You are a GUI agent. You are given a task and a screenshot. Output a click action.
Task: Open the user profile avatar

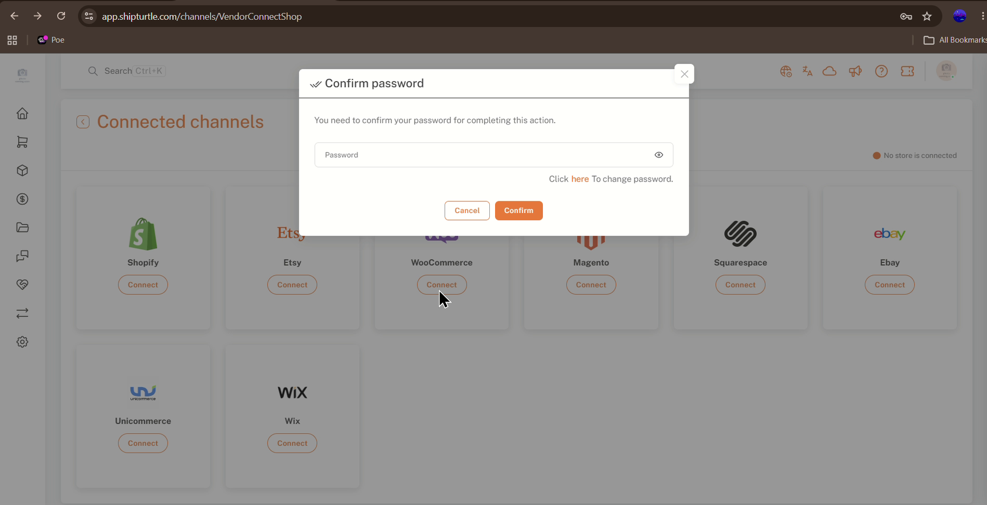(x=946, y=70)
